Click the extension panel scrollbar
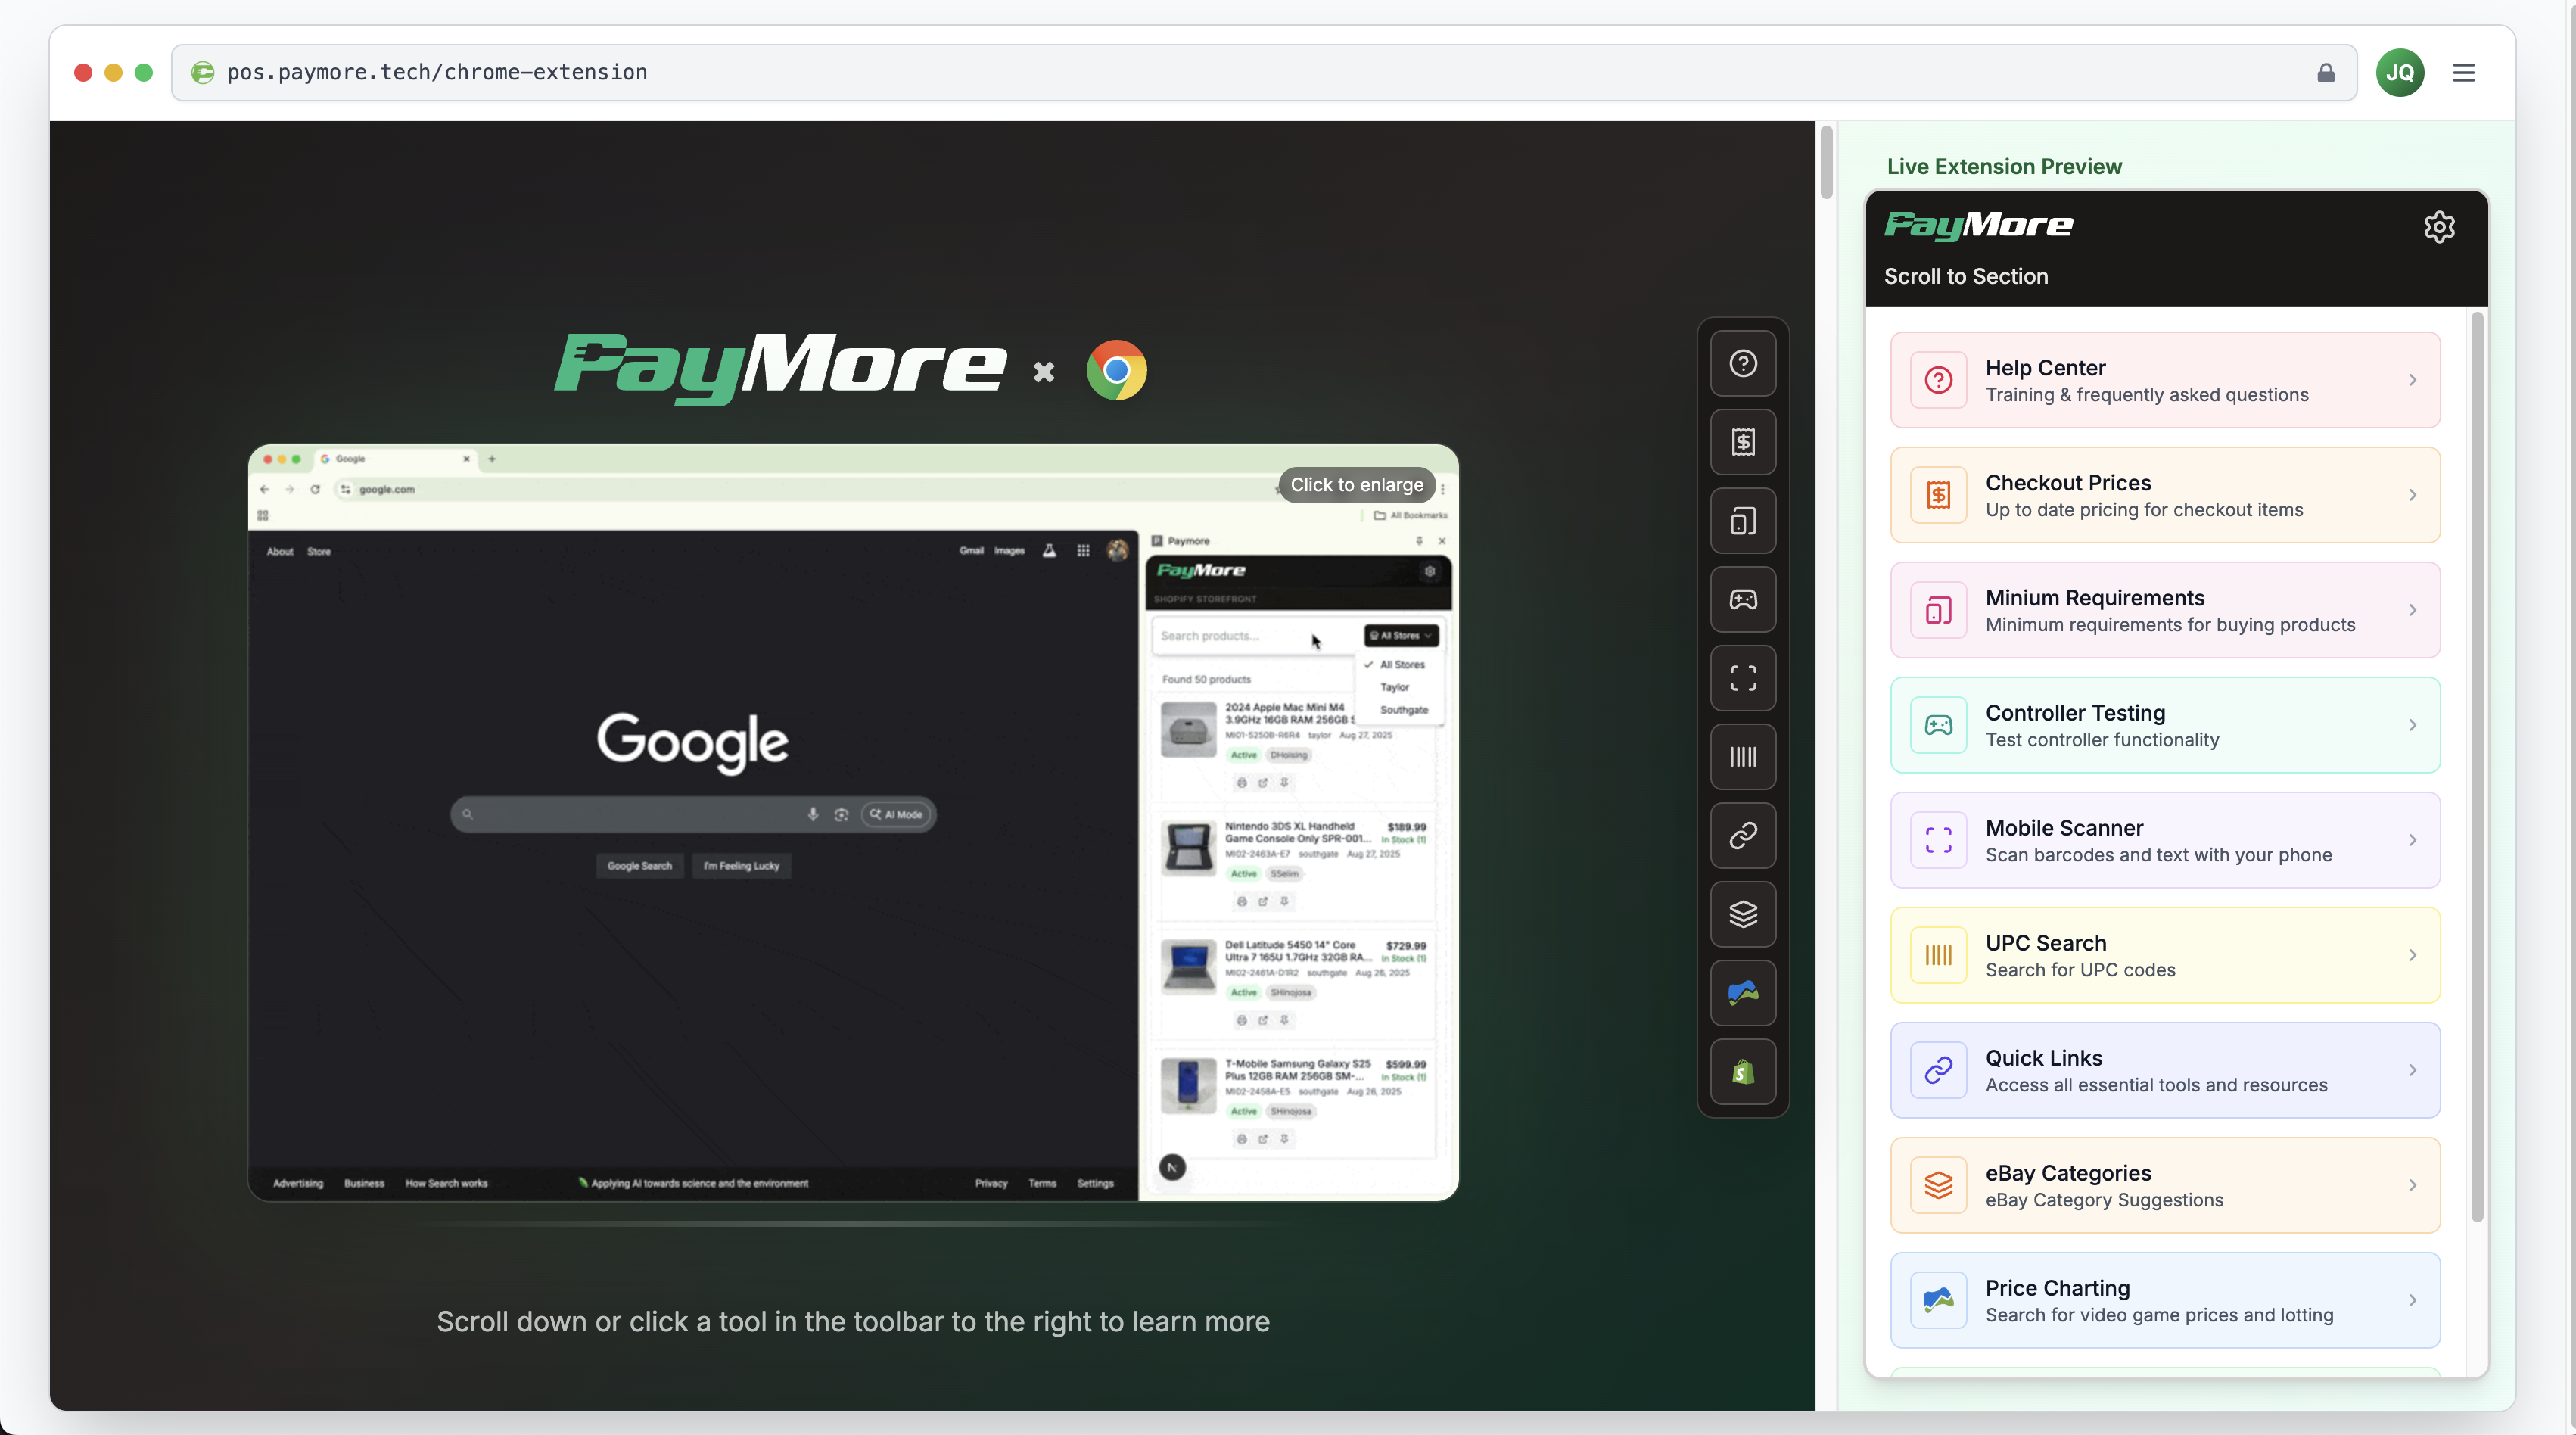 (x=2476, y=765)
